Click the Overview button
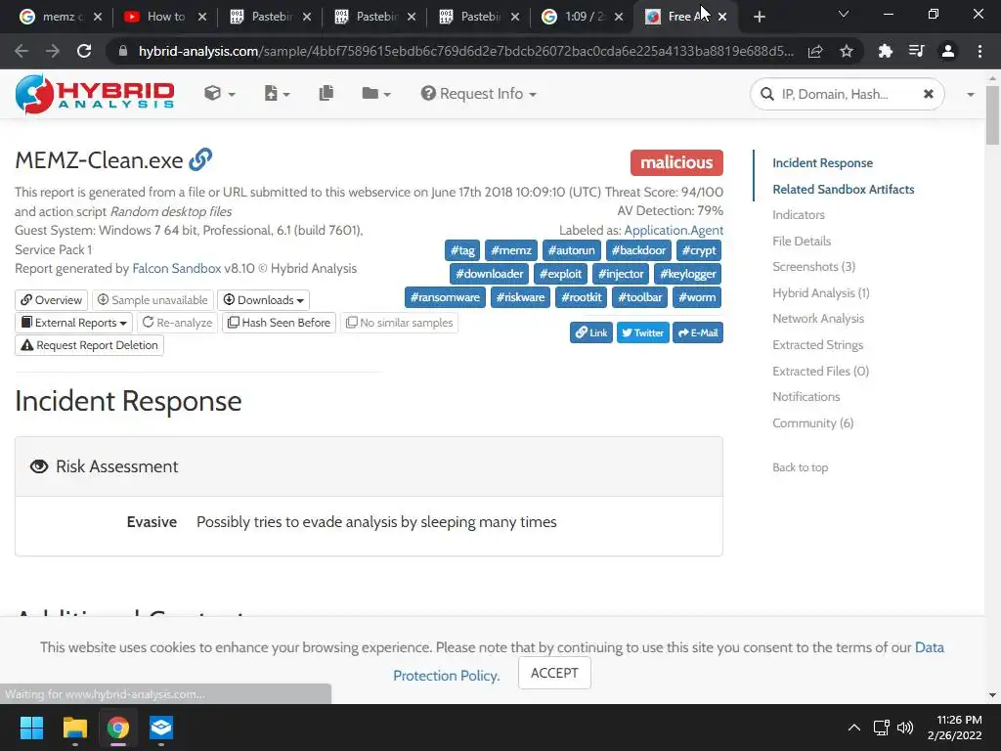1001x751 pixels. point(51,300)
